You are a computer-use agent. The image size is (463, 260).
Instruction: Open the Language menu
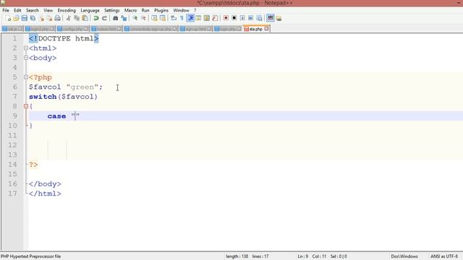point(90,10)
